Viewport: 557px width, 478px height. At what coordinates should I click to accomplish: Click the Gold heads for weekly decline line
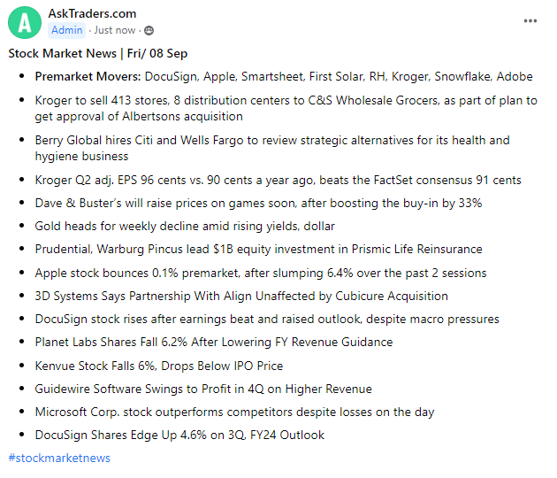point(185,226)
